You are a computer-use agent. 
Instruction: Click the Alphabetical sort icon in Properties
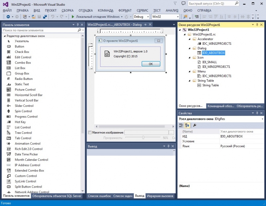pos(187,125)
